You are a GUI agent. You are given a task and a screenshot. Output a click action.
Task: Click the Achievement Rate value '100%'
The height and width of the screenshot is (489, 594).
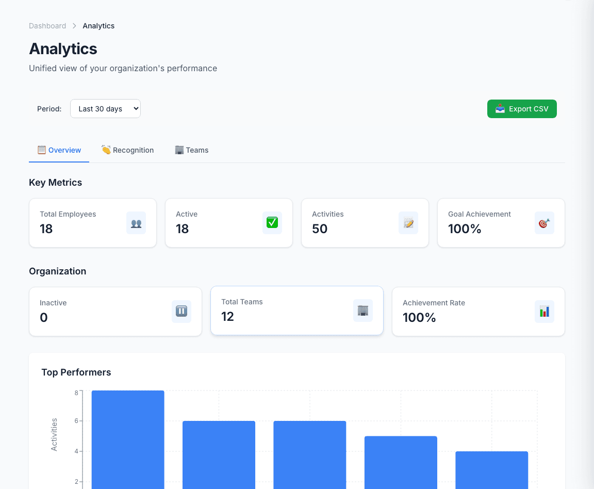419,318
